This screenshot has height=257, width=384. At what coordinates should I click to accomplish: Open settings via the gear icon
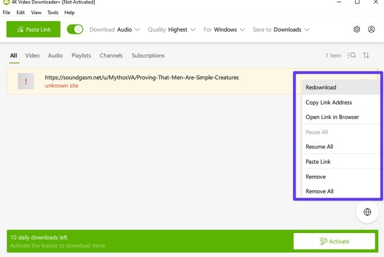coord(357,30)
